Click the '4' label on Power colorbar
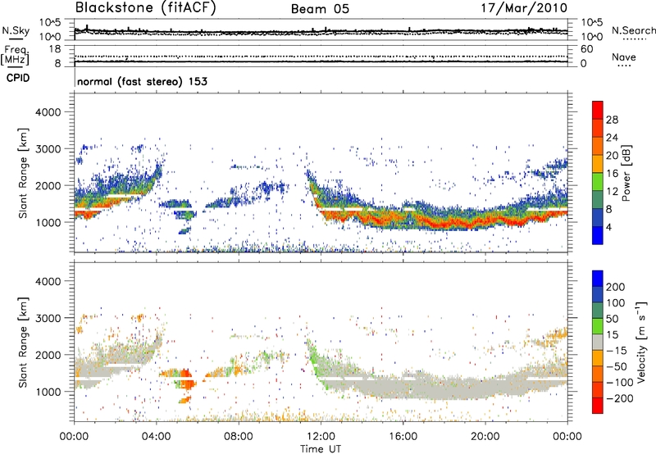 pos(608,227)
